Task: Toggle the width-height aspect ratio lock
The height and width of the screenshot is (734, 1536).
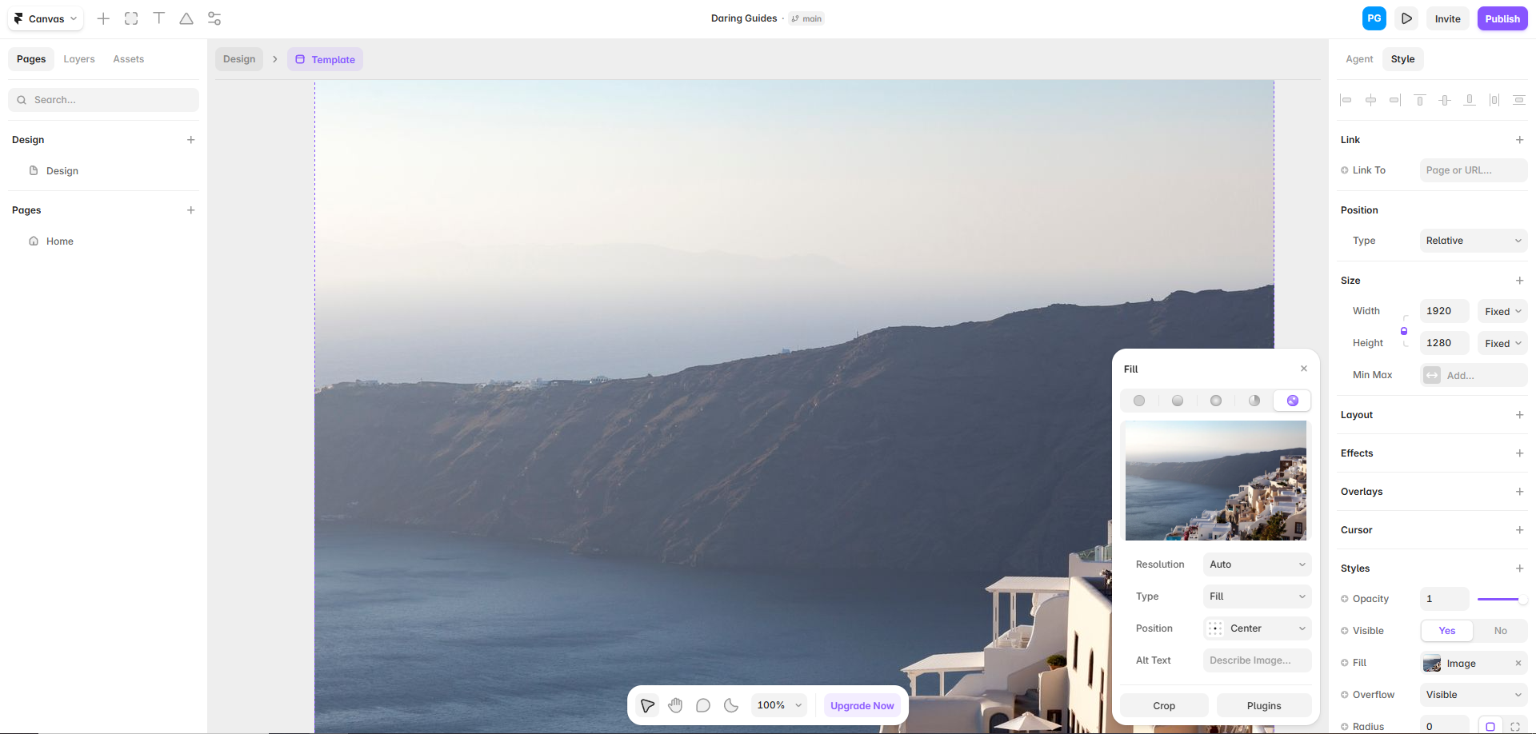Action: click(1404, 331)
